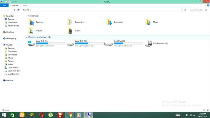Open the File menu
210x118 pixels.
click(x=4, y=6)
